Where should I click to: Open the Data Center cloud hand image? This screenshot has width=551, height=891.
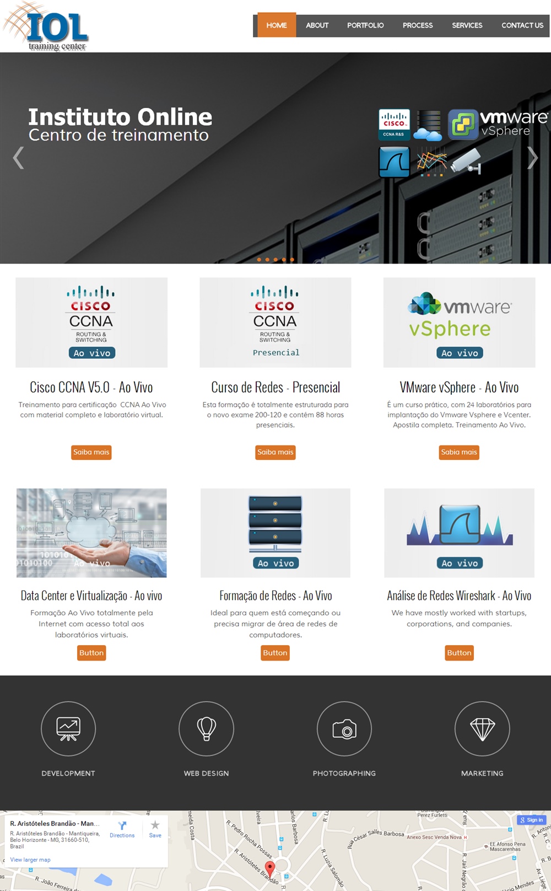point(91,533)
